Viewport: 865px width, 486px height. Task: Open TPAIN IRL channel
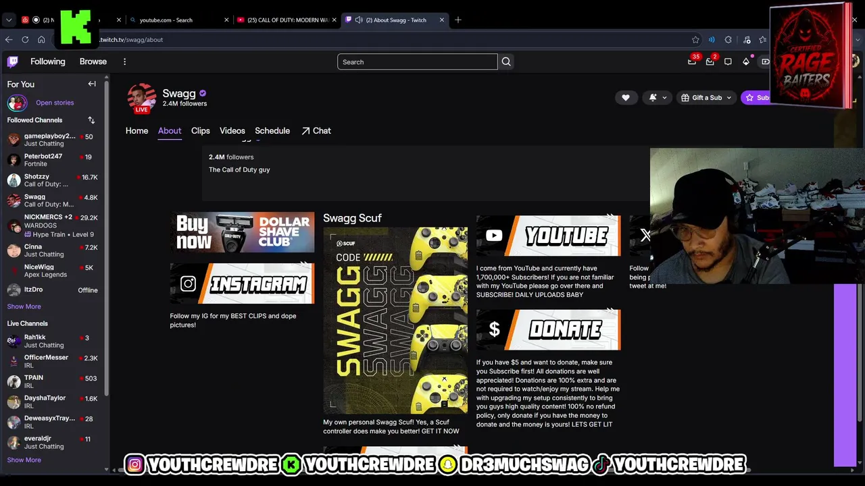[53, 381]
